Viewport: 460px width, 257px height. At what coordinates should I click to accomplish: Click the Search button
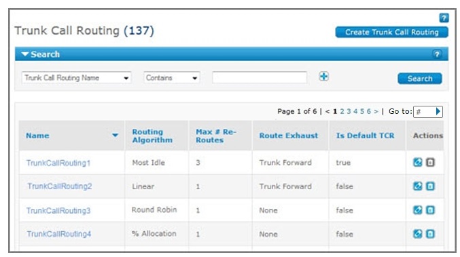click(419, 79)
